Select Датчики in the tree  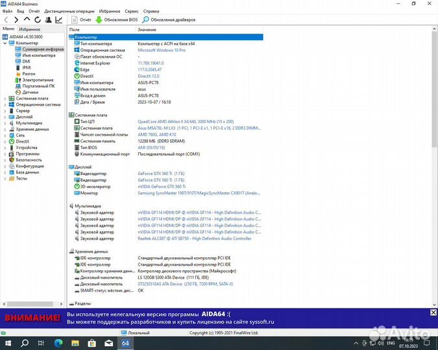point(27,92)
